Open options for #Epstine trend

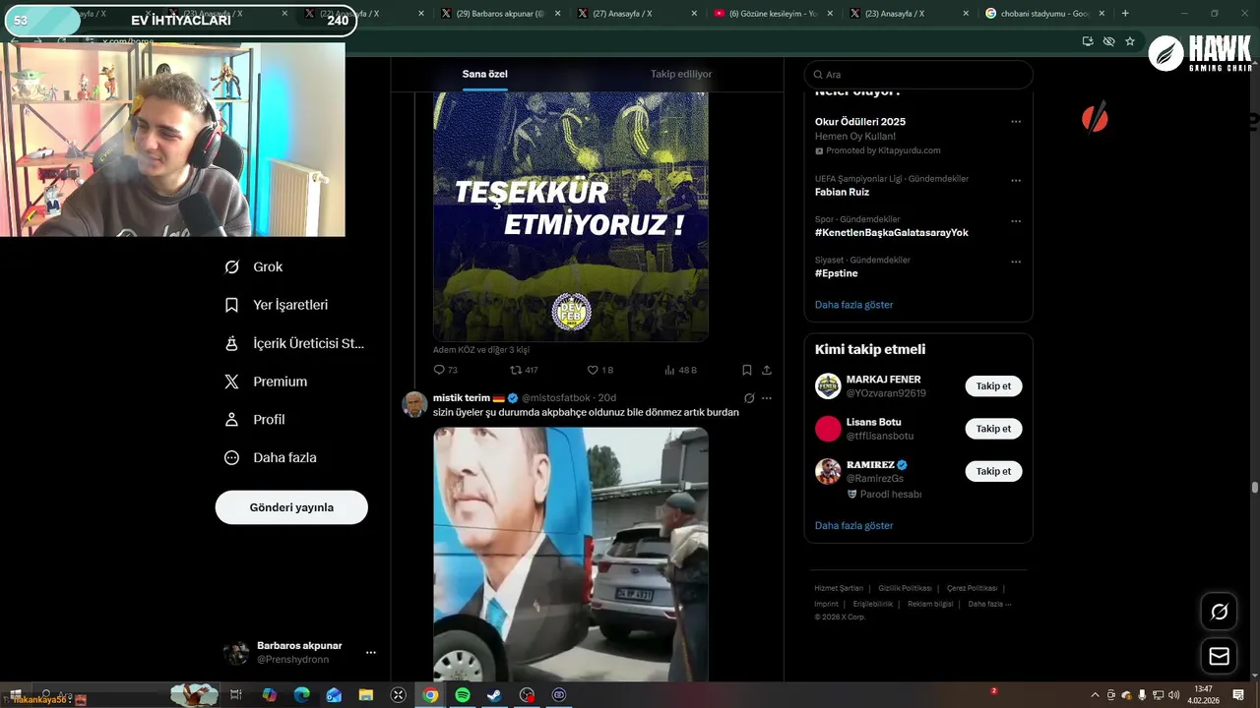coord(1016,263)
